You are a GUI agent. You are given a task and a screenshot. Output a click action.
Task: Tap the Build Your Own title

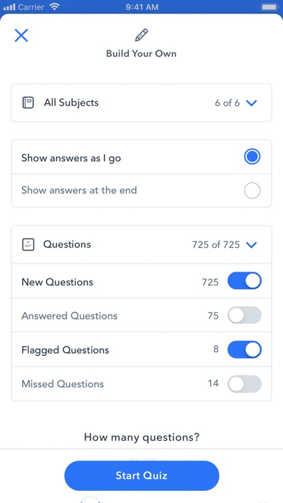(141, 53)
